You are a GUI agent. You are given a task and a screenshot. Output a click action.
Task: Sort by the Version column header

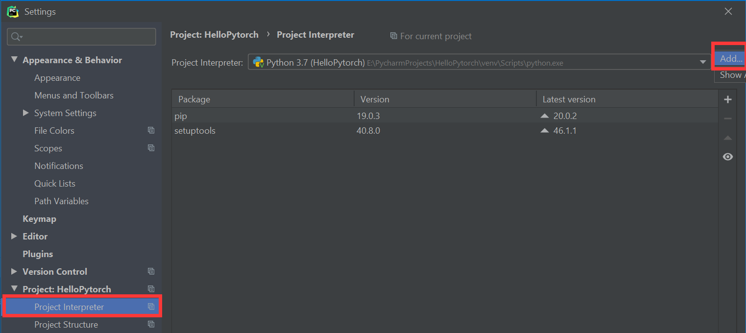coord(445,99)
